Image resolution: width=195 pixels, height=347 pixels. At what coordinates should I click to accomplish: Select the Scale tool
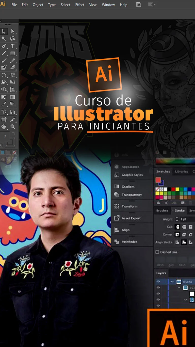pyautogui.click(x=13, y=75)
